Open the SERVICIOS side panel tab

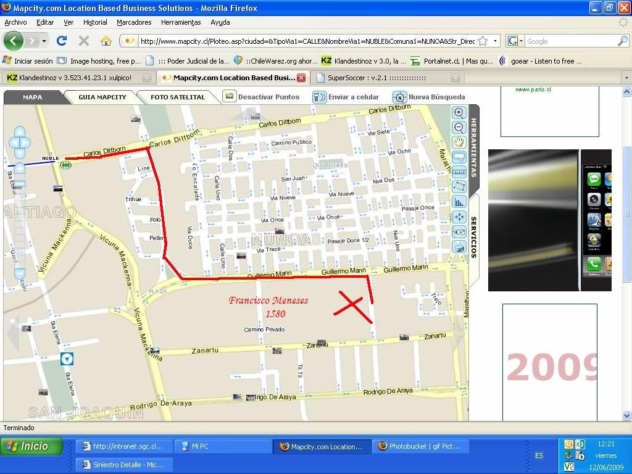tap(474, 237)
